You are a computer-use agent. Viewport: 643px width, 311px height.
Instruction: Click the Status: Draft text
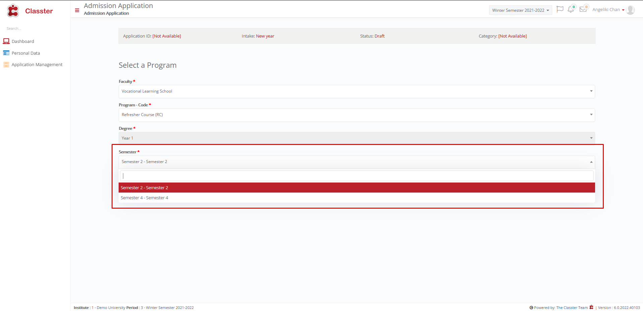pos(372,36)
